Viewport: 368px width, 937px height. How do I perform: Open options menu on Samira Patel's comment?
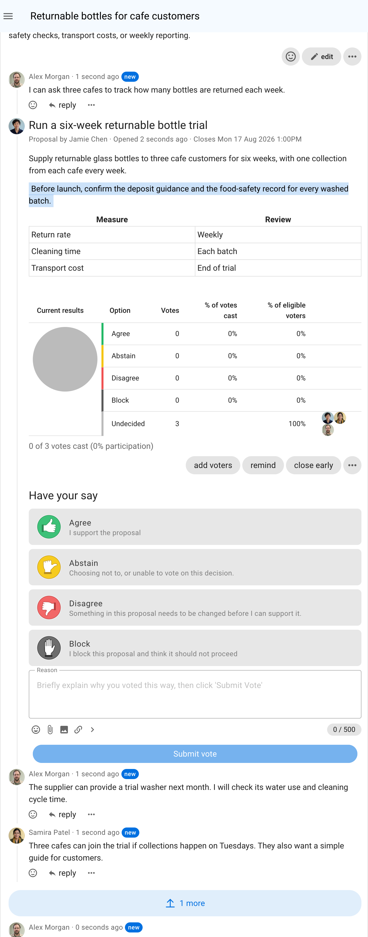click(91, 873)
